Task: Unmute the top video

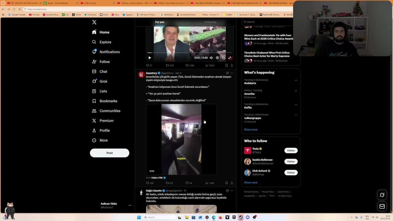Action: tap(211, 58)
